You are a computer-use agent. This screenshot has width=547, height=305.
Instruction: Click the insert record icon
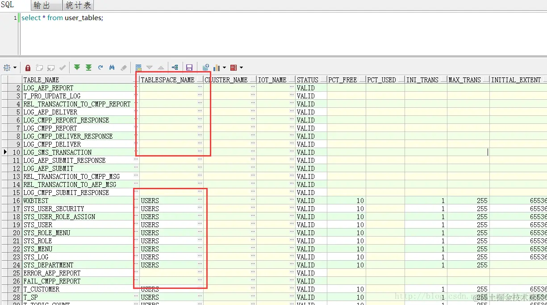40,68
